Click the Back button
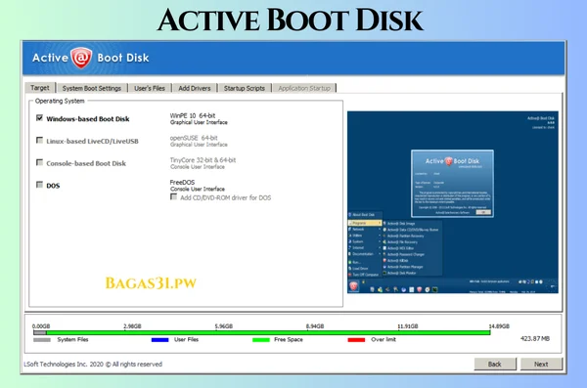The height and width of the screenshot is (388, 587). point(495,364)
